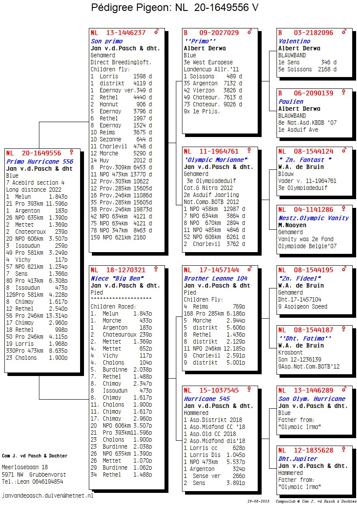Screen dimensions: 357x513
Task: Click the male symbol on B 03-2182096
Action: 344,32
